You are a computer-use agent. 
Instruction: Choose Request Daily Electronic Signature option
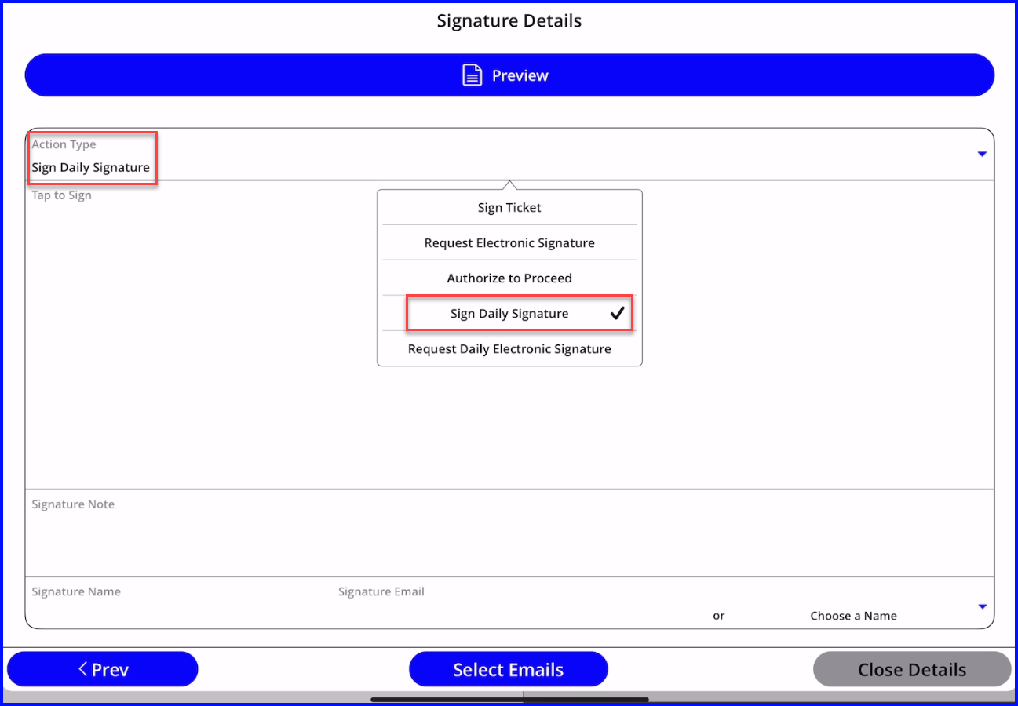click(509, 349)
